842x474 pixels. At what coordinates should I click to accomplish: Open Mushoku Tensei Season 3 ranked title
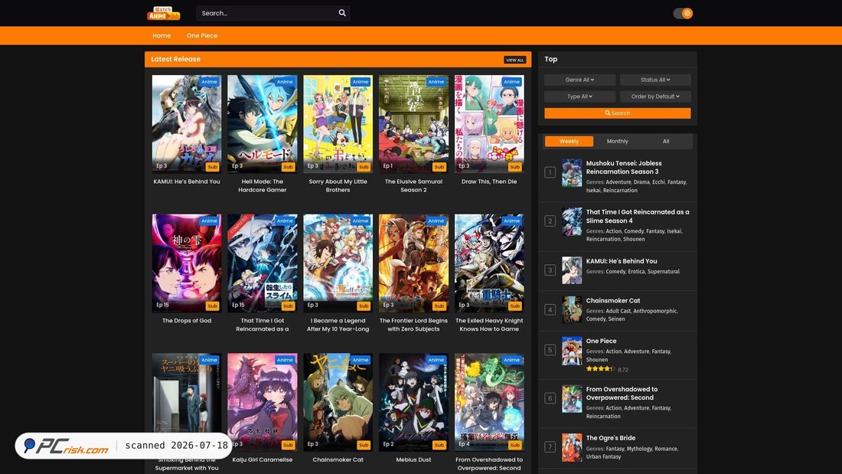click(623, 168)
